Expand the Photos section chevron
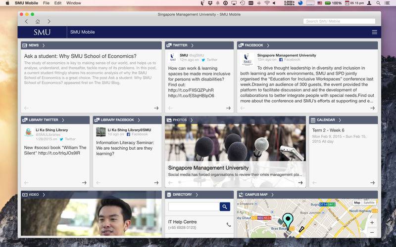The width and height of the screenshot is (396, 247). click(x=192, y=120)
